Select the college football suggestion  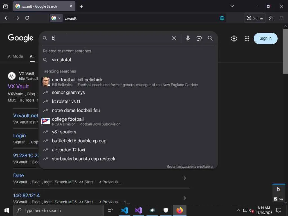(128, 121)
